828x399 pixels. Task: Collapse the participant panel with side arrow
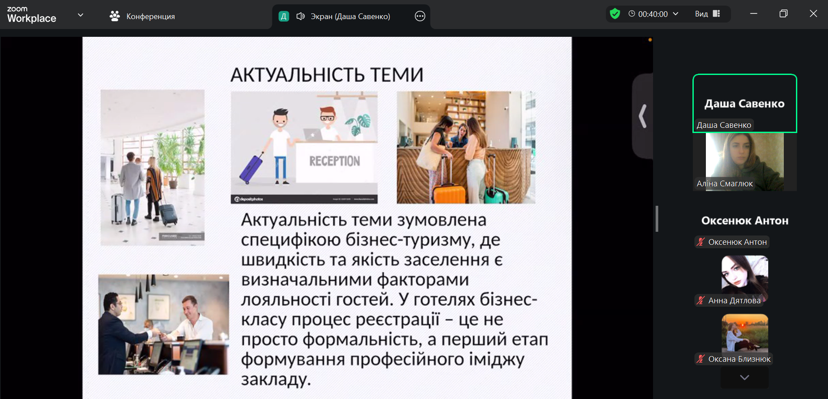click(643, 116)
